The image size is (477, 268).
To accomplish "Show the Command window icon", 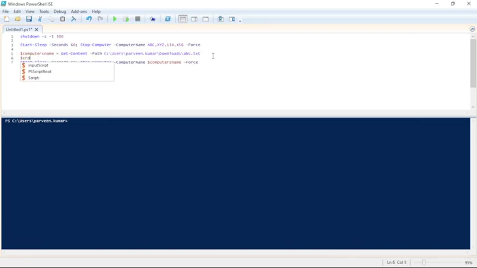I will coord(221,19).
